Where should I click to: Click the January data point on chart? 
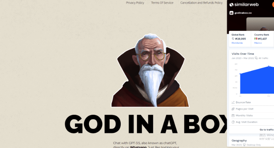[x=240, y=74]
